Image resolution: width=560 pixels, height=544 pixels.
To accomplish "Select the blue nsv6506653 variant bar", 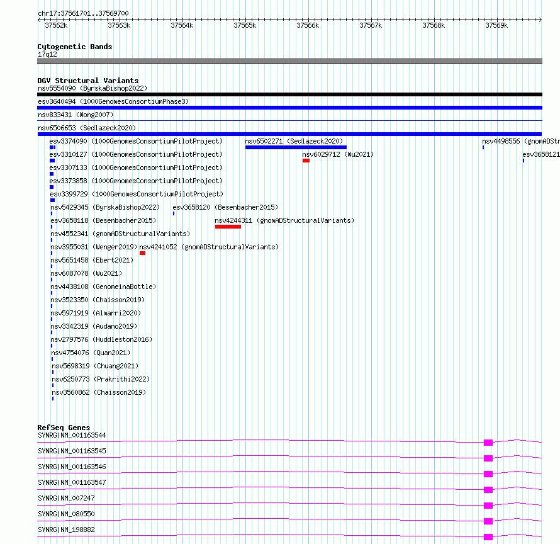I will tap(289, 134).
